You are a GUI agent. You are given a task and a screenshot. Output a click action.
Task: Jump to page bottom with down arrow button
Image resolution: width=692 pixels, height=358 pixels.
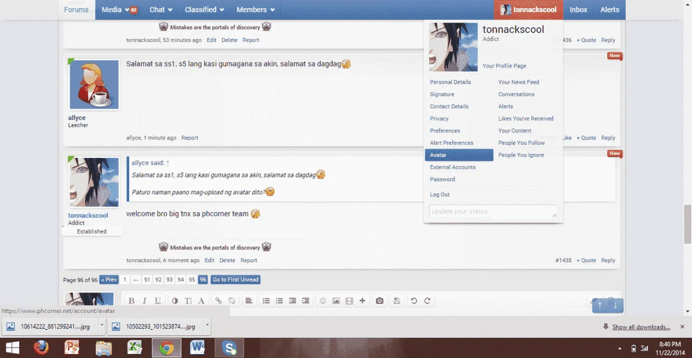pos(616,305)
